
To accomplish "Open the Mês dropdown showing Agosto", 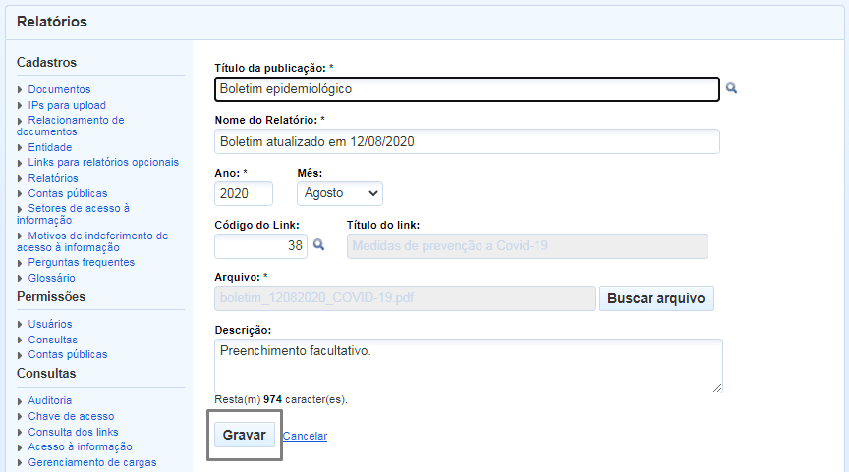I will click(339, 193).
